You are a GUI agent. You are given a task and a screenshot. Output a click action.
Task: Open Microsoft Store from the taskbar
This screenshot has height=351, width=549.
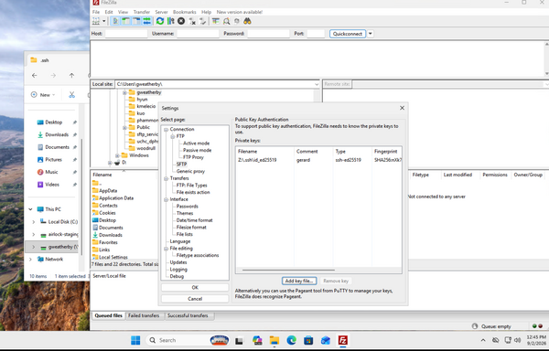coord(308,340)
